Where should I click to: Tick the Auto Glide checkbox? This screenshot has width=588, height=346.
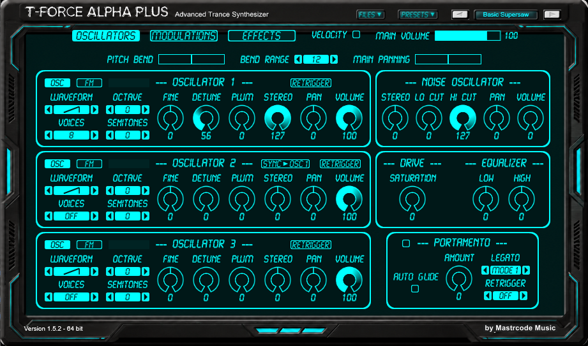pyautogui.click(x=415, y=289)
